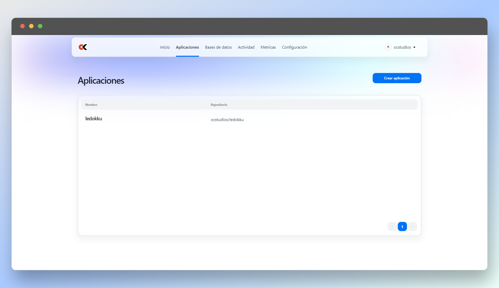Viewport: 499px width, 288px height.
Task: Expand the ocstudios user dropdown arrow
Action: pyautogui.click(x=414, y=47)
